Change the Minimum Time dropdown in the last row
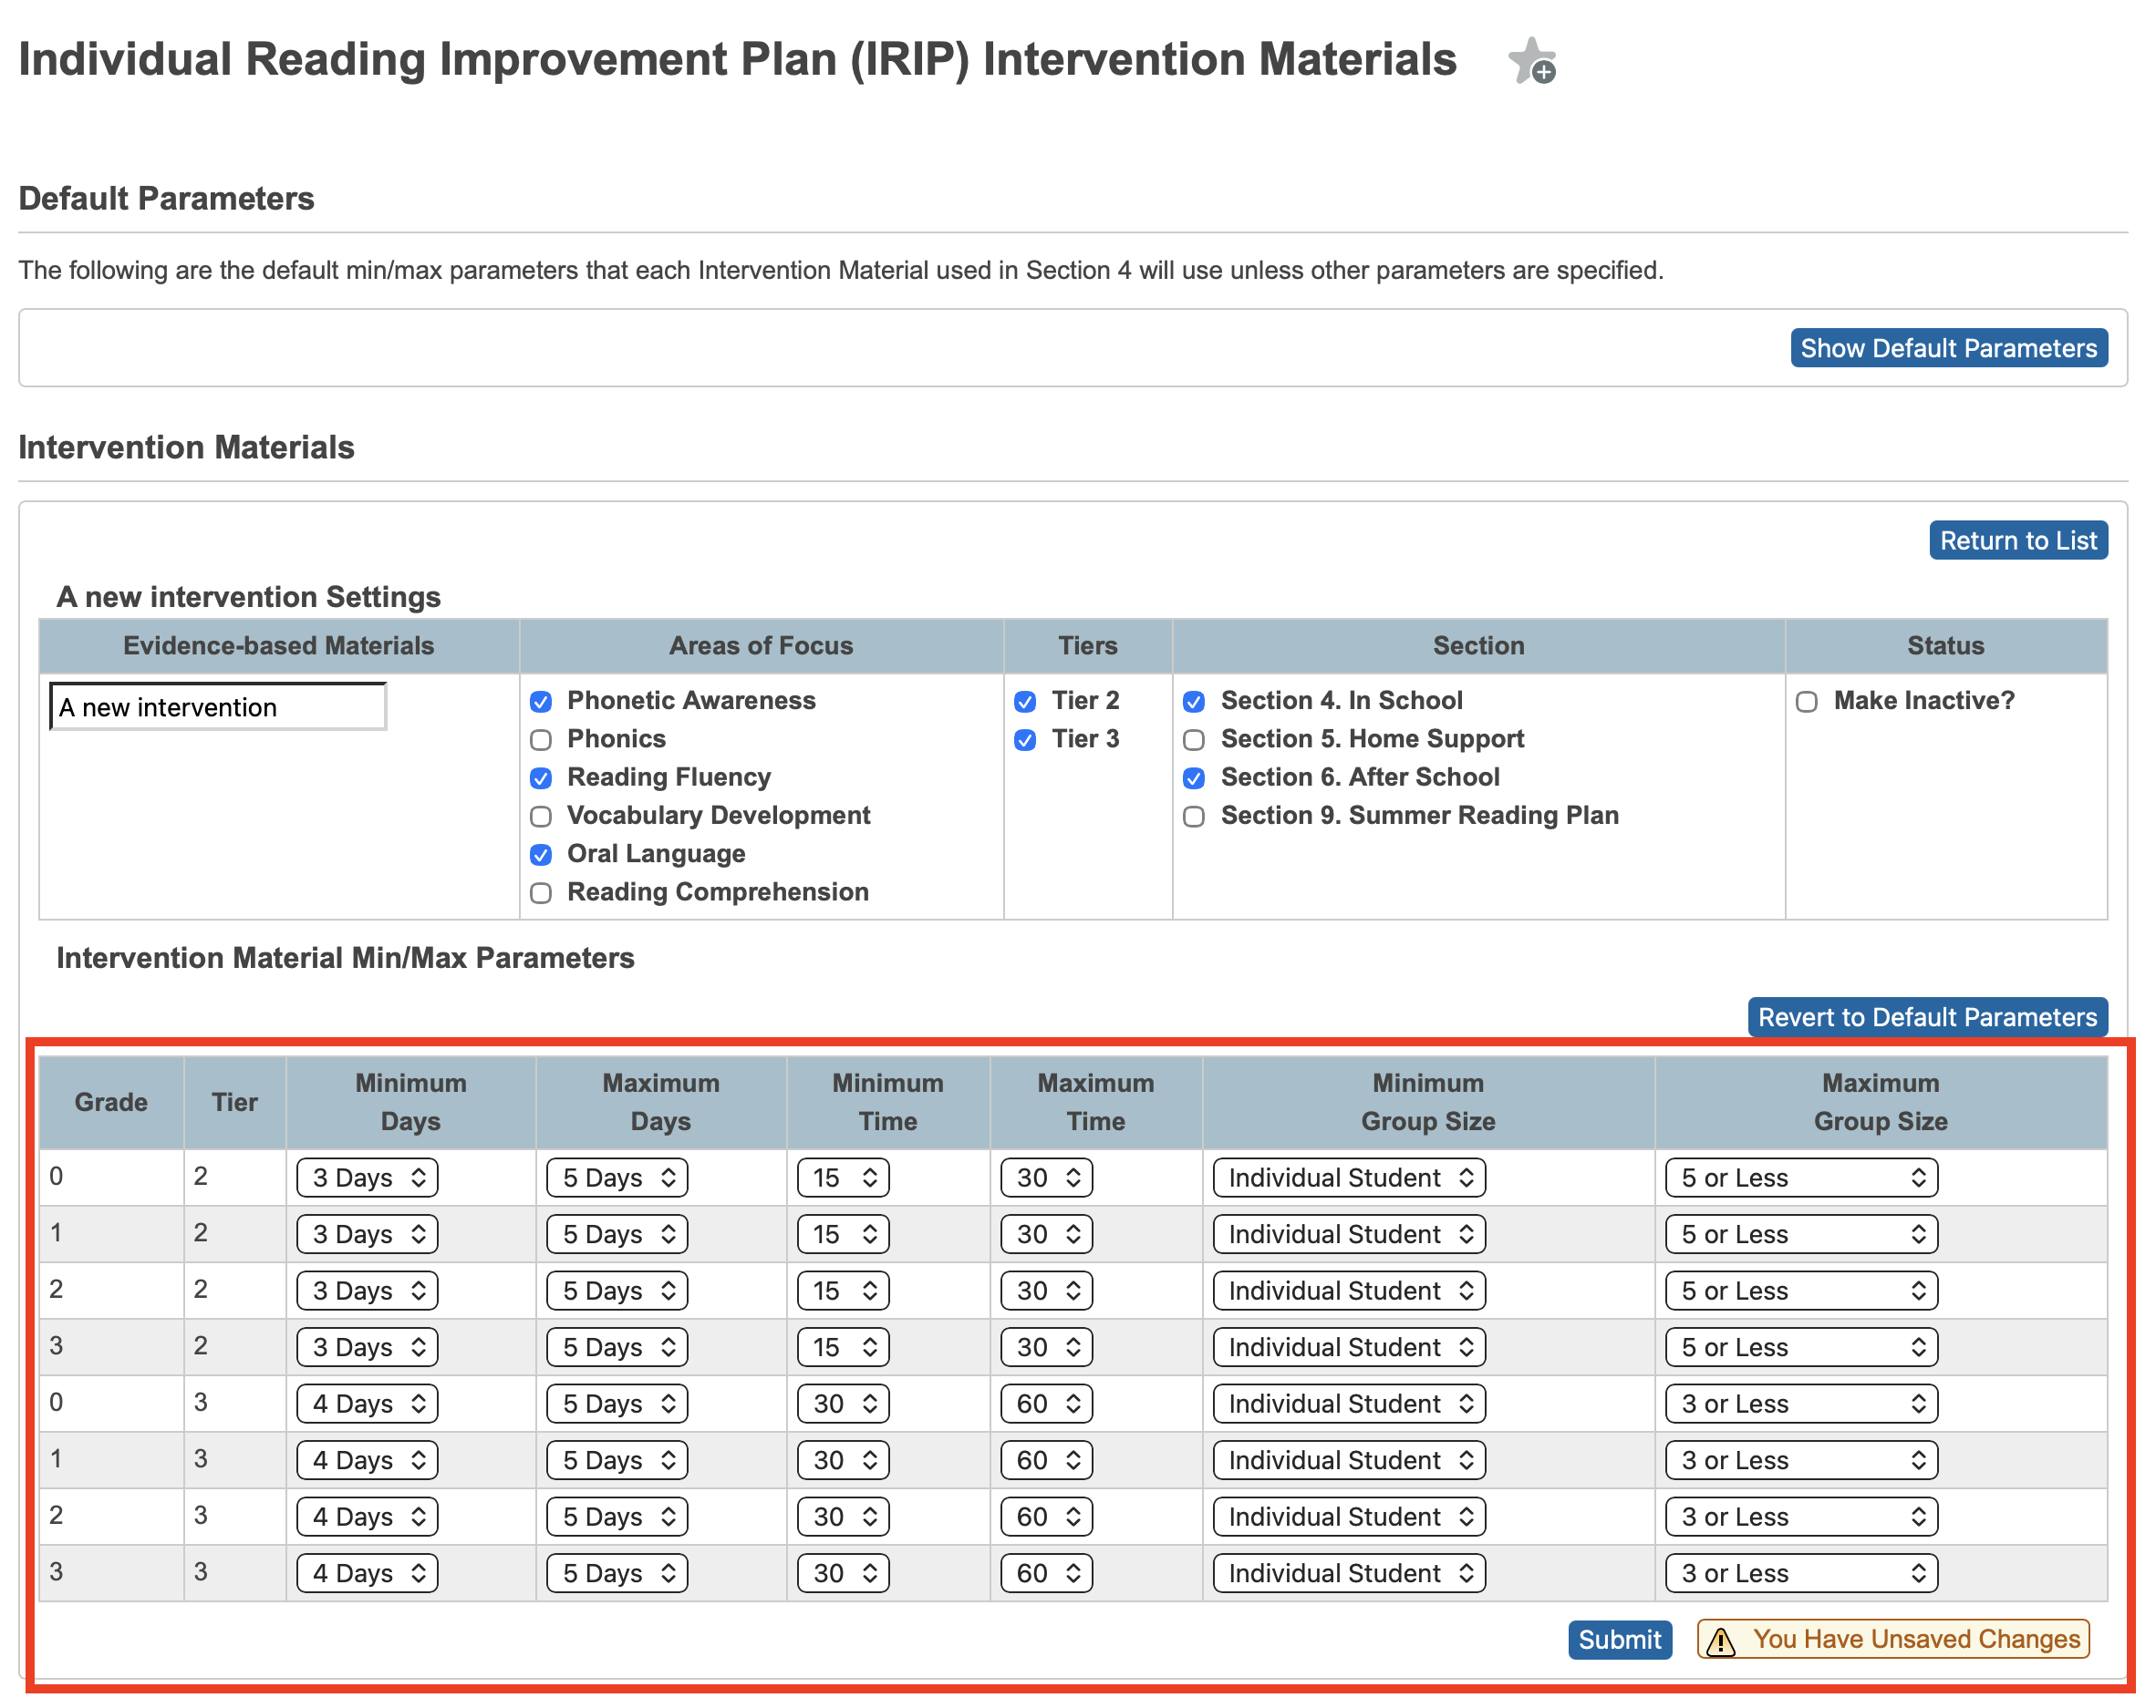Image resolution: width=2156 pixels, height=1708 pixels. [x=842, y=1572]
